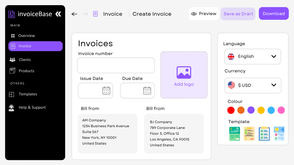
Task: Click the Overview grid icon
Action: [x=13, y=36]
